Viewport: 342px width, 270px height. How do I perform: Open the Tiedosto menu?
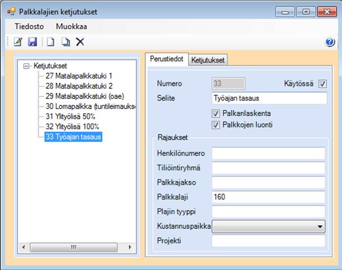(27, 26)
